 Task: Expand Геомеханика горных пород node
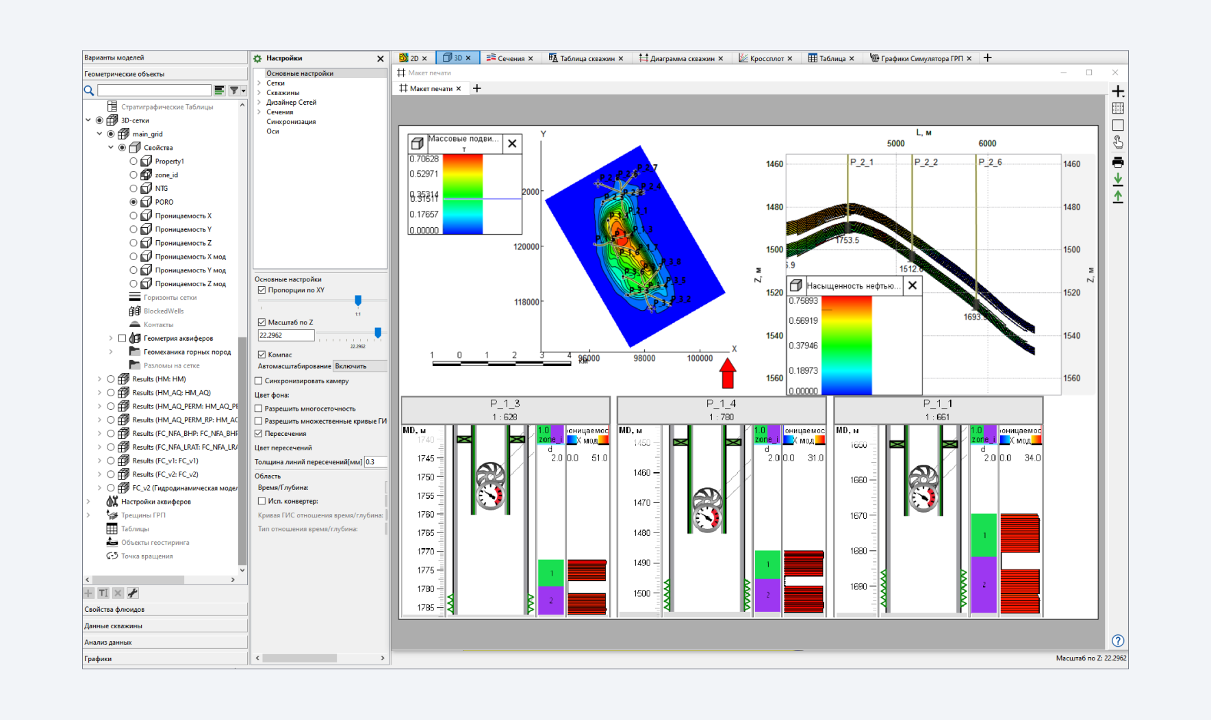[x=111, y=352]
